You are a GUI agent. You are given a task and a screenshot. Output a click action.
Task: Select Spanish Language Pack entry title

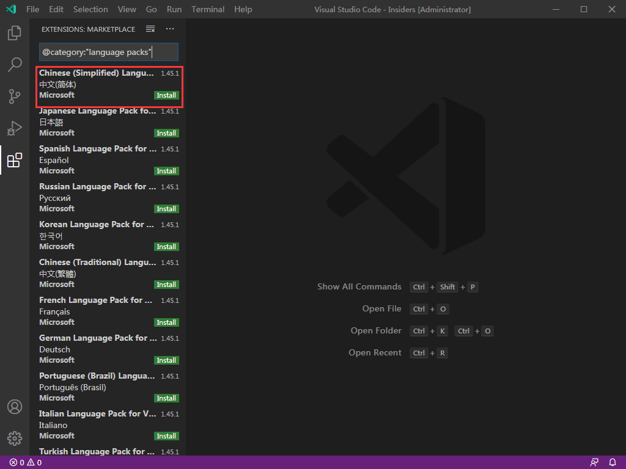click(98, 149)
